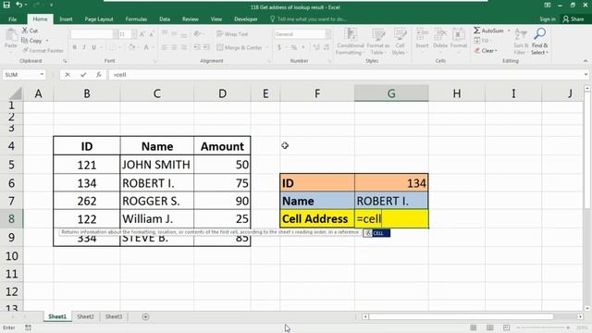
Task: Expand the formula bar
Action: tap(586, 75)
